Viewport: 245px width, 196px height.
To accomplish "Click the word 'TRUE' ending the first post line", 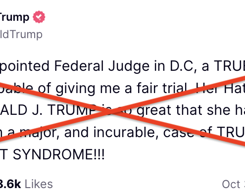I will [229, 66].
